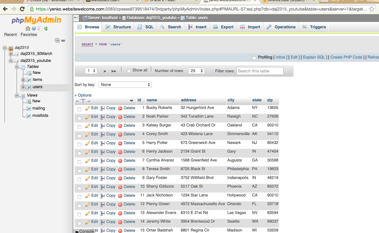The height and width of the screenshot is (233, 379).
Task: Click the reload navigation panel icon
Action: (x=46, y=29)
